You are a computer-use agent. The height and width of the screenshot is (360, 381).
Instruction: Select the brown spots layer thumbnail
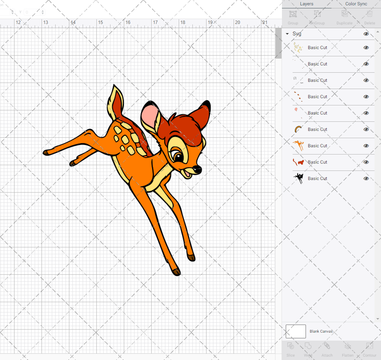pos(298,97)
